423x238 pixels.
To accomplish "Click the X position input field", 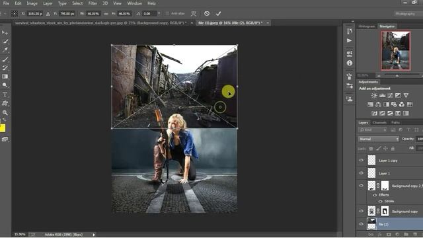I will pos(35,13).
